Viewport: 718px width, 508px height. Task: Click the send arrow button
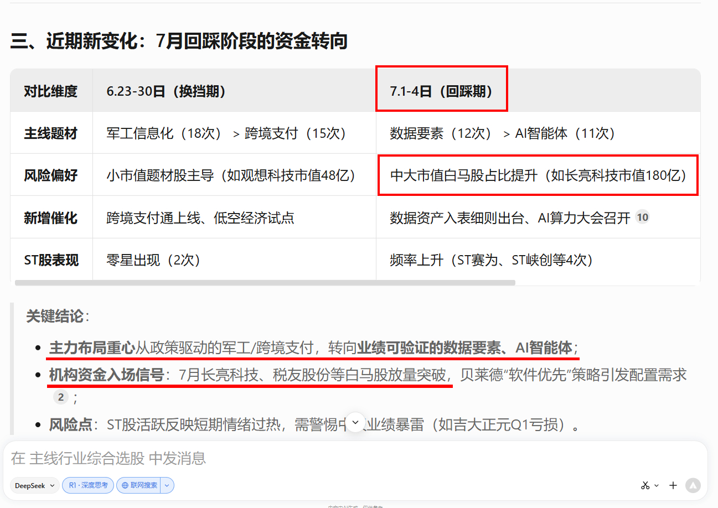point(693,485)
